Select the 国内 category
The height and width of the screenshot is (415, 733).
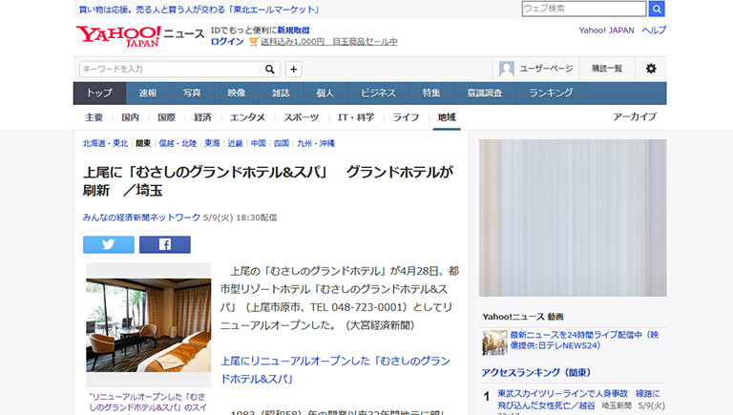pyautogui.click(x=131, y=117)
